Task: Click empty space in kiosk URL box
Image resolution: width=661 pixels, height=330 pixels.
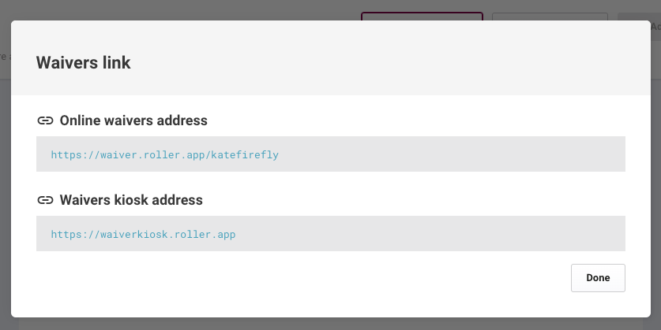Action: (430, 233)
